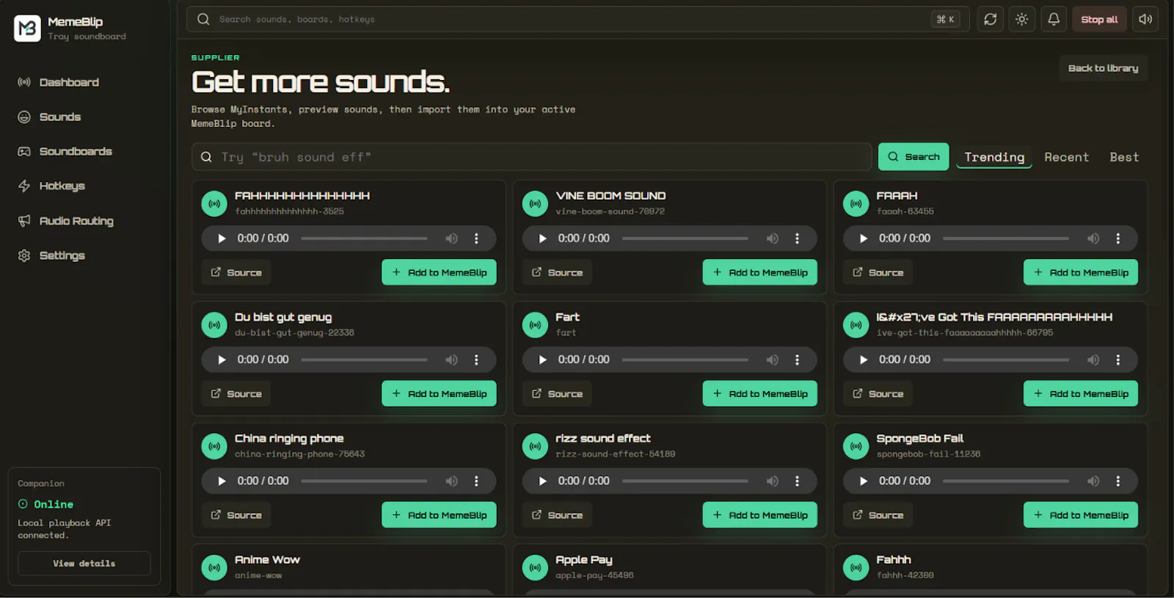
Task: Click the Companion View details button
Action: (x=84, y=564)
